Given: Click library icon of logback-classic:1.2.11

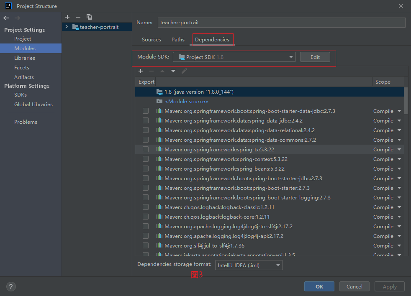Looking at the screenshot, I should point(159,207).
